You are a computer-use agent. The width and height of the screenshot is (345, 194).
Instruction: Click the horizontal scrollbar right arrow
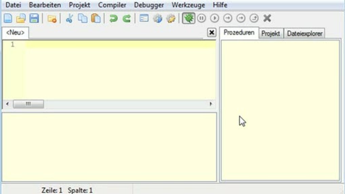[211, 104]
